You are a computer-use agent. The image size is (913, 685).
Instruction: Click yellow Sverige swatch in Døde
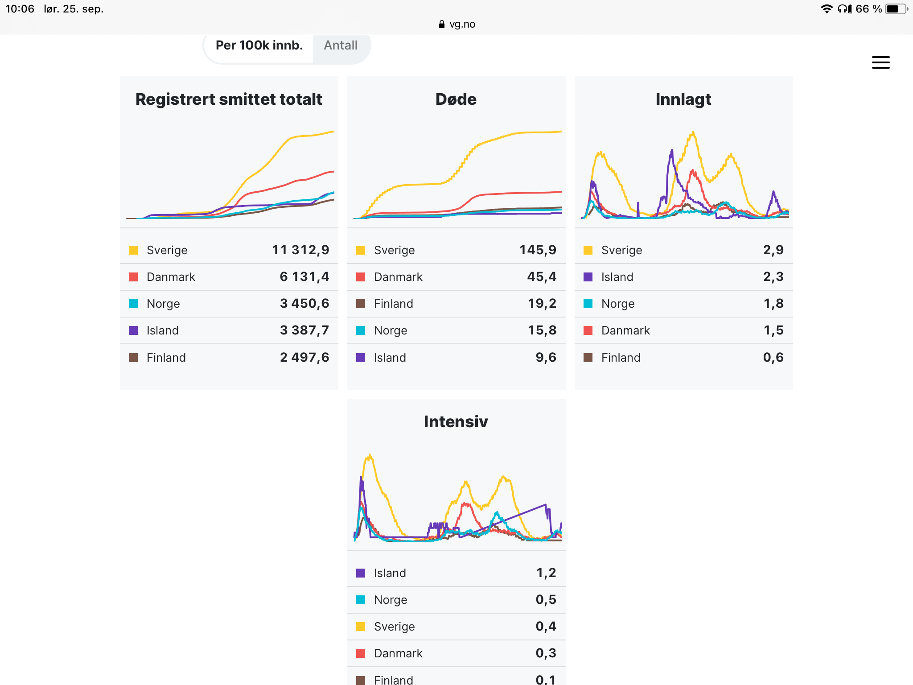(361, 250)
